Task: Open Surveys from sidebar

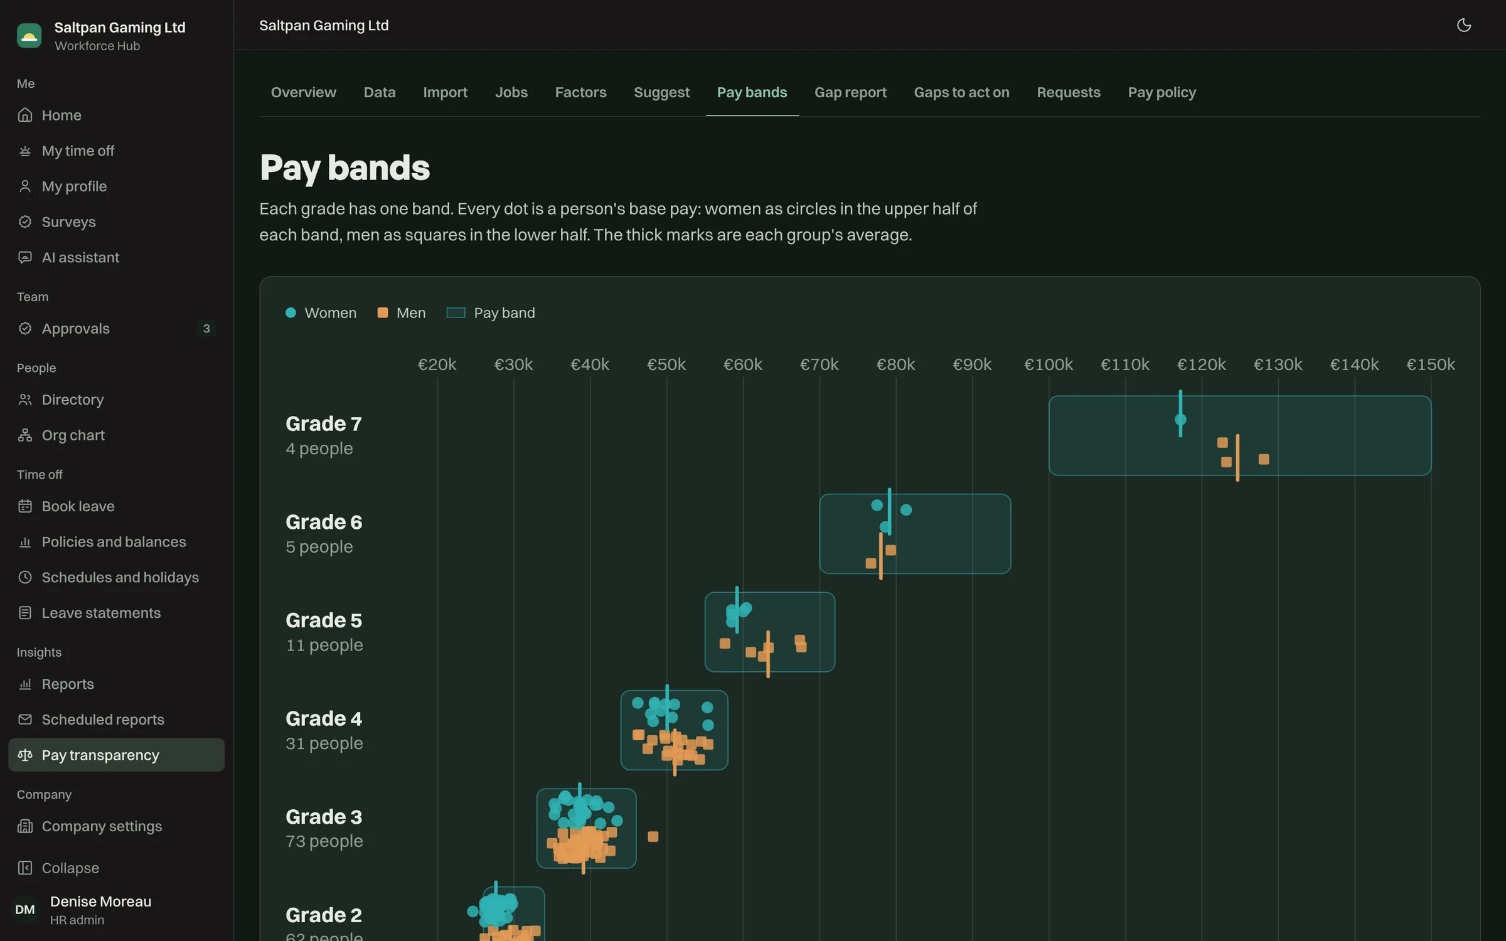Action: pos(116,221)
